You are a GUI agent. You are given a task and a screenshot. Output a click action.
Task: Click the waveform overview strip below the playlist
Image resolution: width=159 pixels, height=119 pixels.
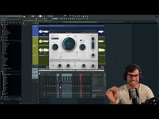click(x=72, y=70)
